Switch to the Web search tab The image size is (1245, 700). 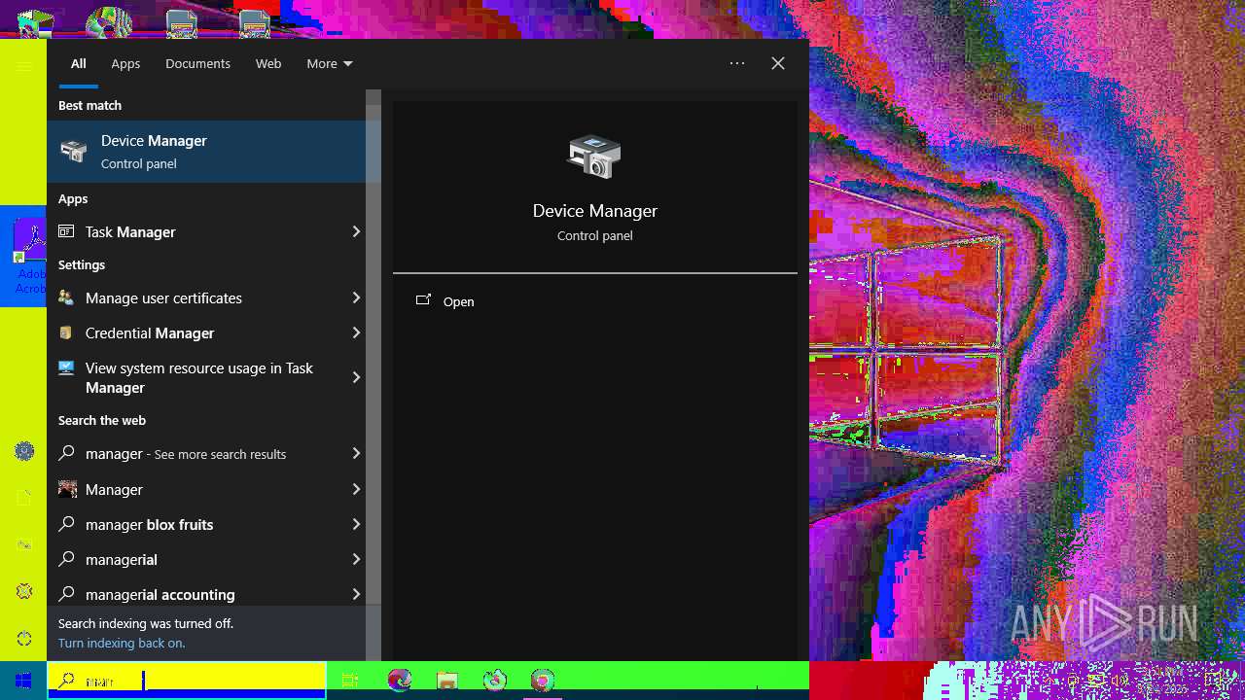coord(268,63)
